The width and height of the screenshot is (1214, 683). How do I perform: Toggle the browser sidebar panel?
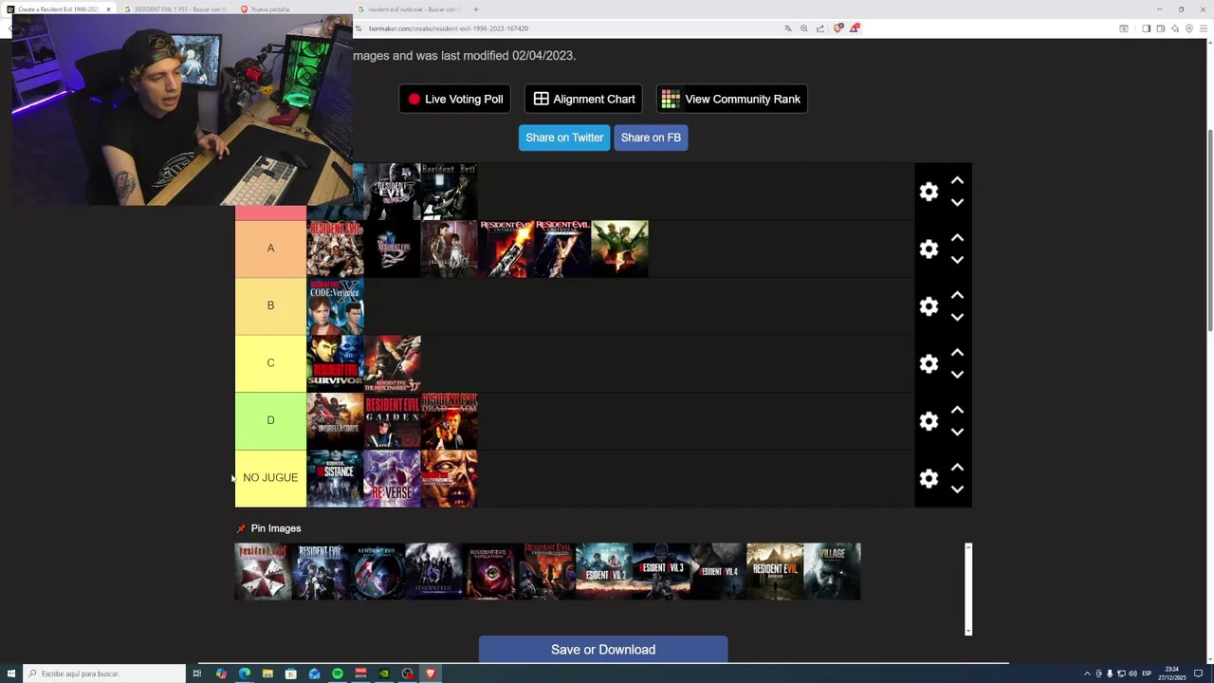point(1146,28)
